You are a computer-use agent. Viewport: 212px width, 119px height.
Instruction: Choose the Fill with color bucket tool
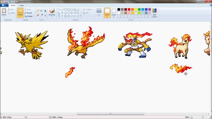41,11
